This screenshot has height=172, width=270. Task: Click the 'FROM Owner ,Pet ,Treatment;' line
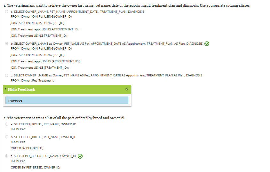click(x=32, y=81)
